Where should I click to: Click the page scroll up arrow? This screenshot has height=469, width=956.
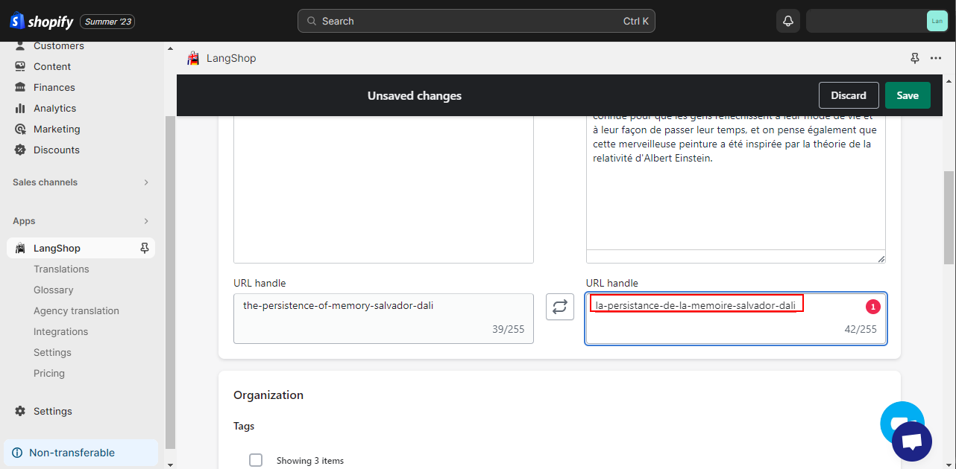pos(949,80)
